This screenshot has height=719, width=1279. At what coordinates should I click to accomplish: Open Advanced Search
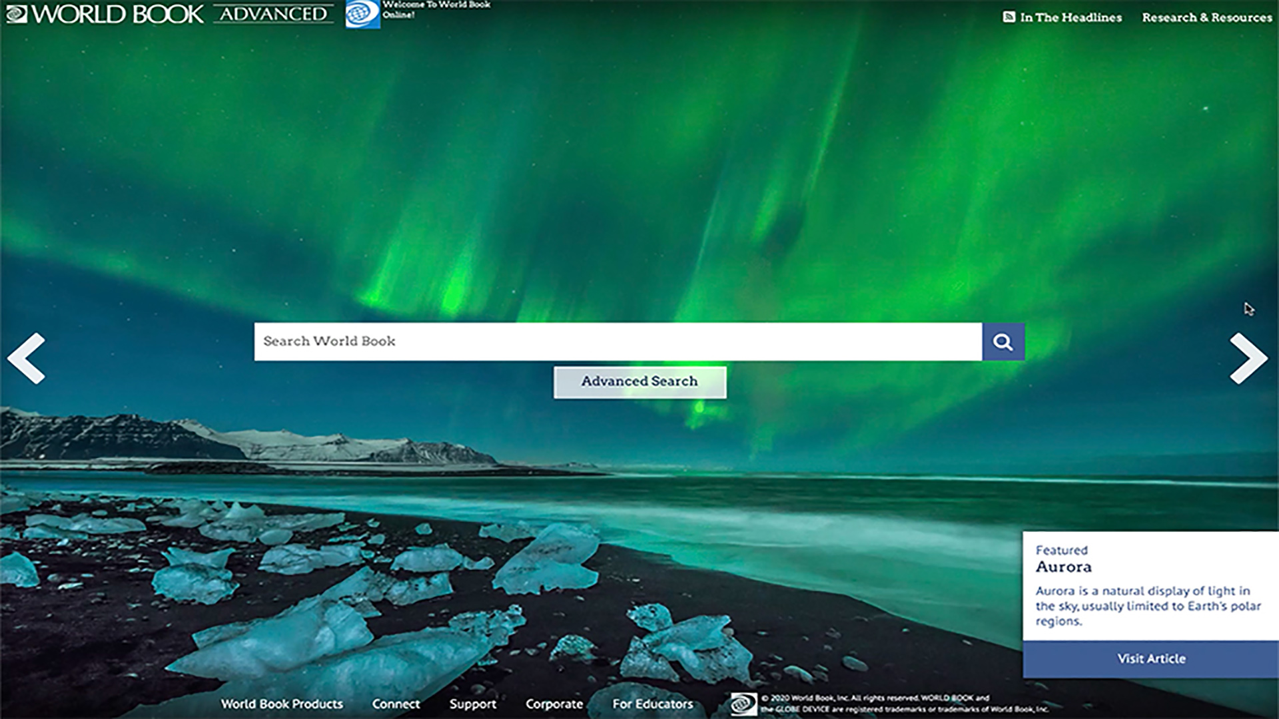(x=639, y=382)
